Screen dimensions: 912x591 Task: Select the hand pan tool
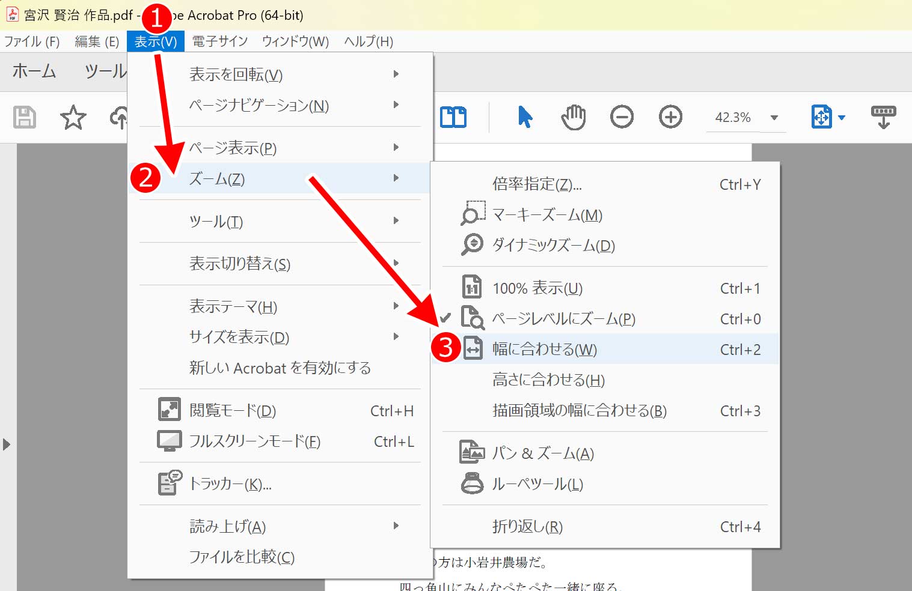click(x=573, y=117)
